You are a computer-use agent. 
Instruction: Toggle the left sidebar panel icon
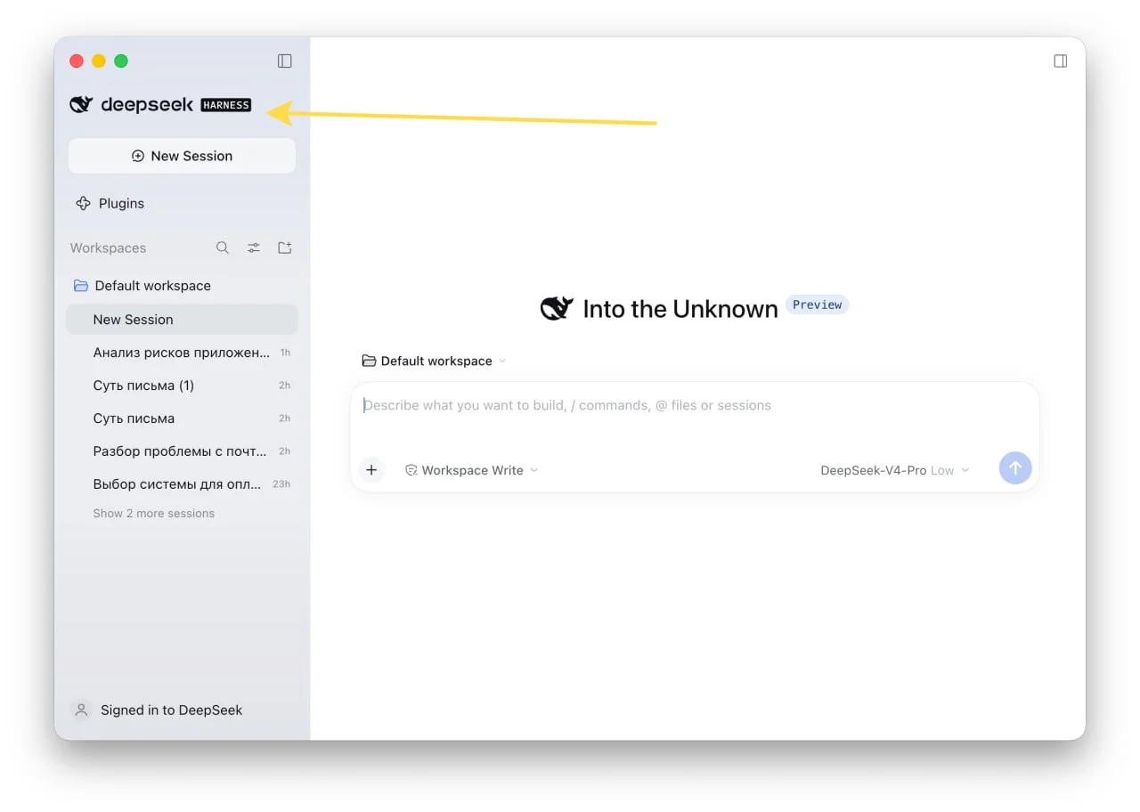click(x=285, y=61)
